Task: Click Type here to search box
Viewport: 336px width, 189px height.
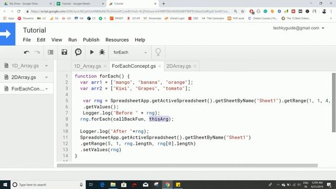Action: pyautogui.click(x=48, y=185)
